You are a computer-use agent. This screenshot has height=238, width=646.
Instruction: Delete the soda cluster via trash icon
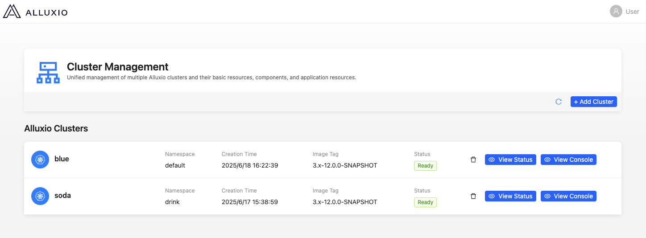pos(473,196)
